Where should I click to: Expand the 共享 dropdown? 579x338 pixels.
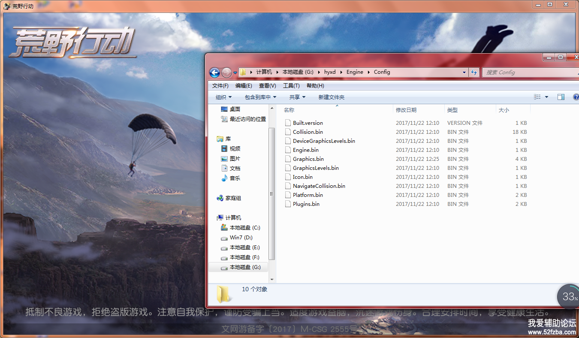tap(297, 97)
